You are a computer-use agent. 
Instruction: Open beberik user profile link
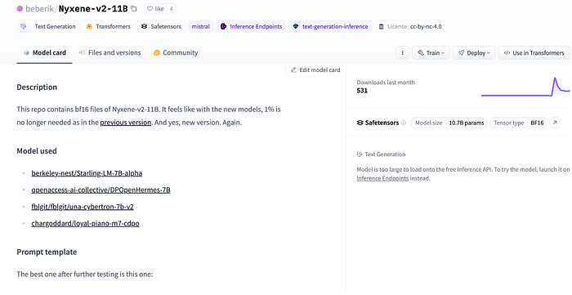tap(40, 9)
